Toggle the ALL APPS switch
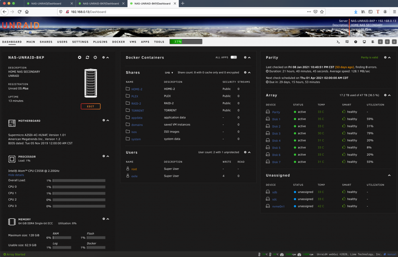Screen dimensions: 398x257 click(234, 57)
